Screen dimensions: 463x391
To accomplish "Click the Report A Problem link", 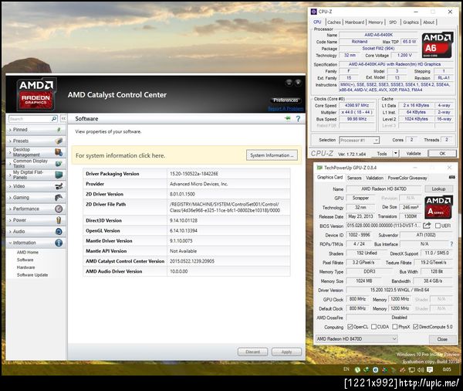I will (x=286, y=109).
